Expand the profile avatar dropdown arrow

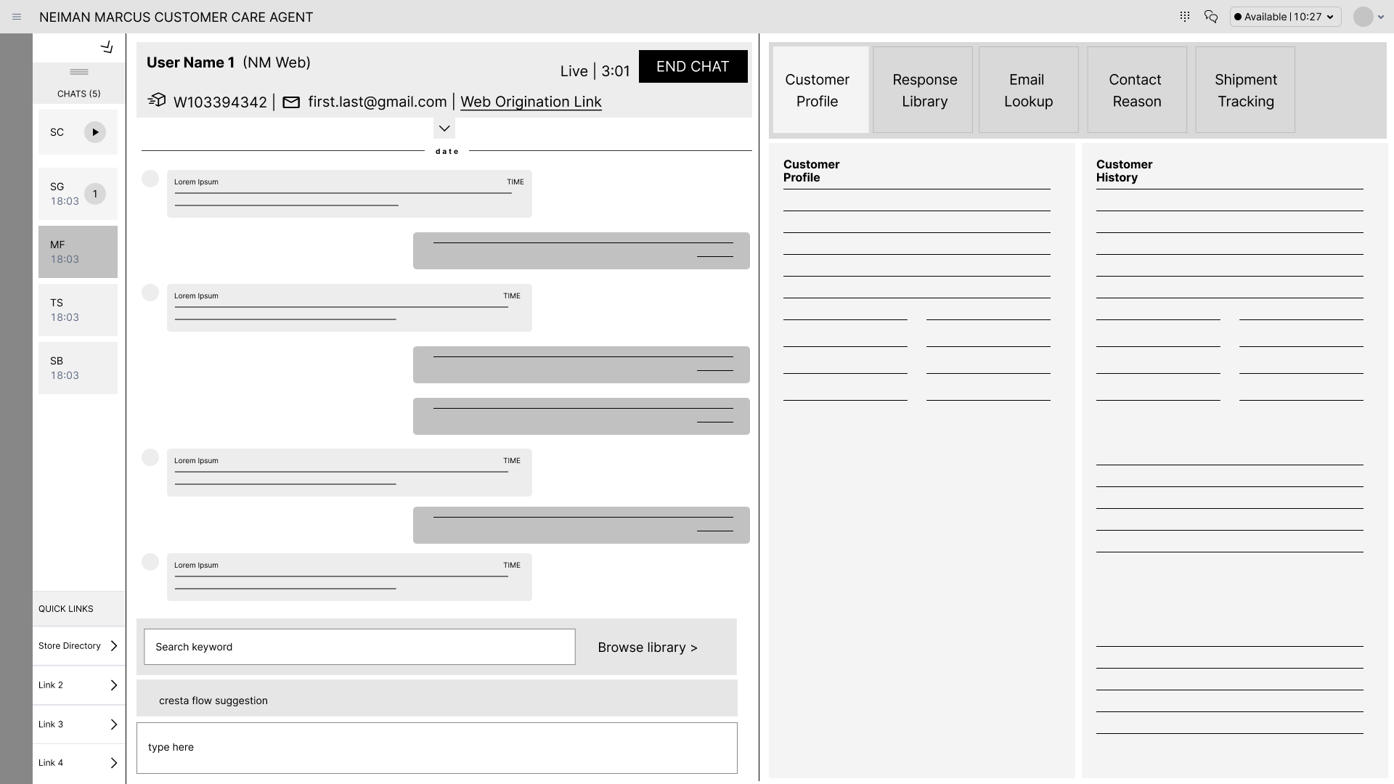1381,17
